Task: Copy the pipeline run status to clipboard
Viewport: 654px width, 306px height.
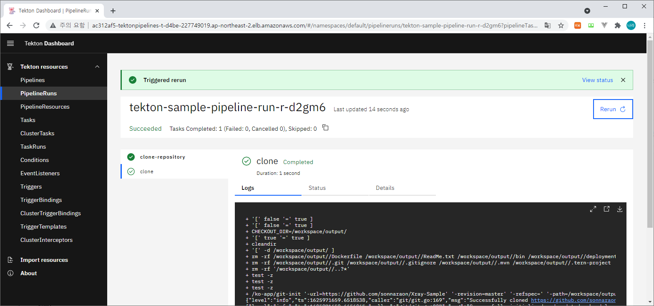Action: [326, 128]
